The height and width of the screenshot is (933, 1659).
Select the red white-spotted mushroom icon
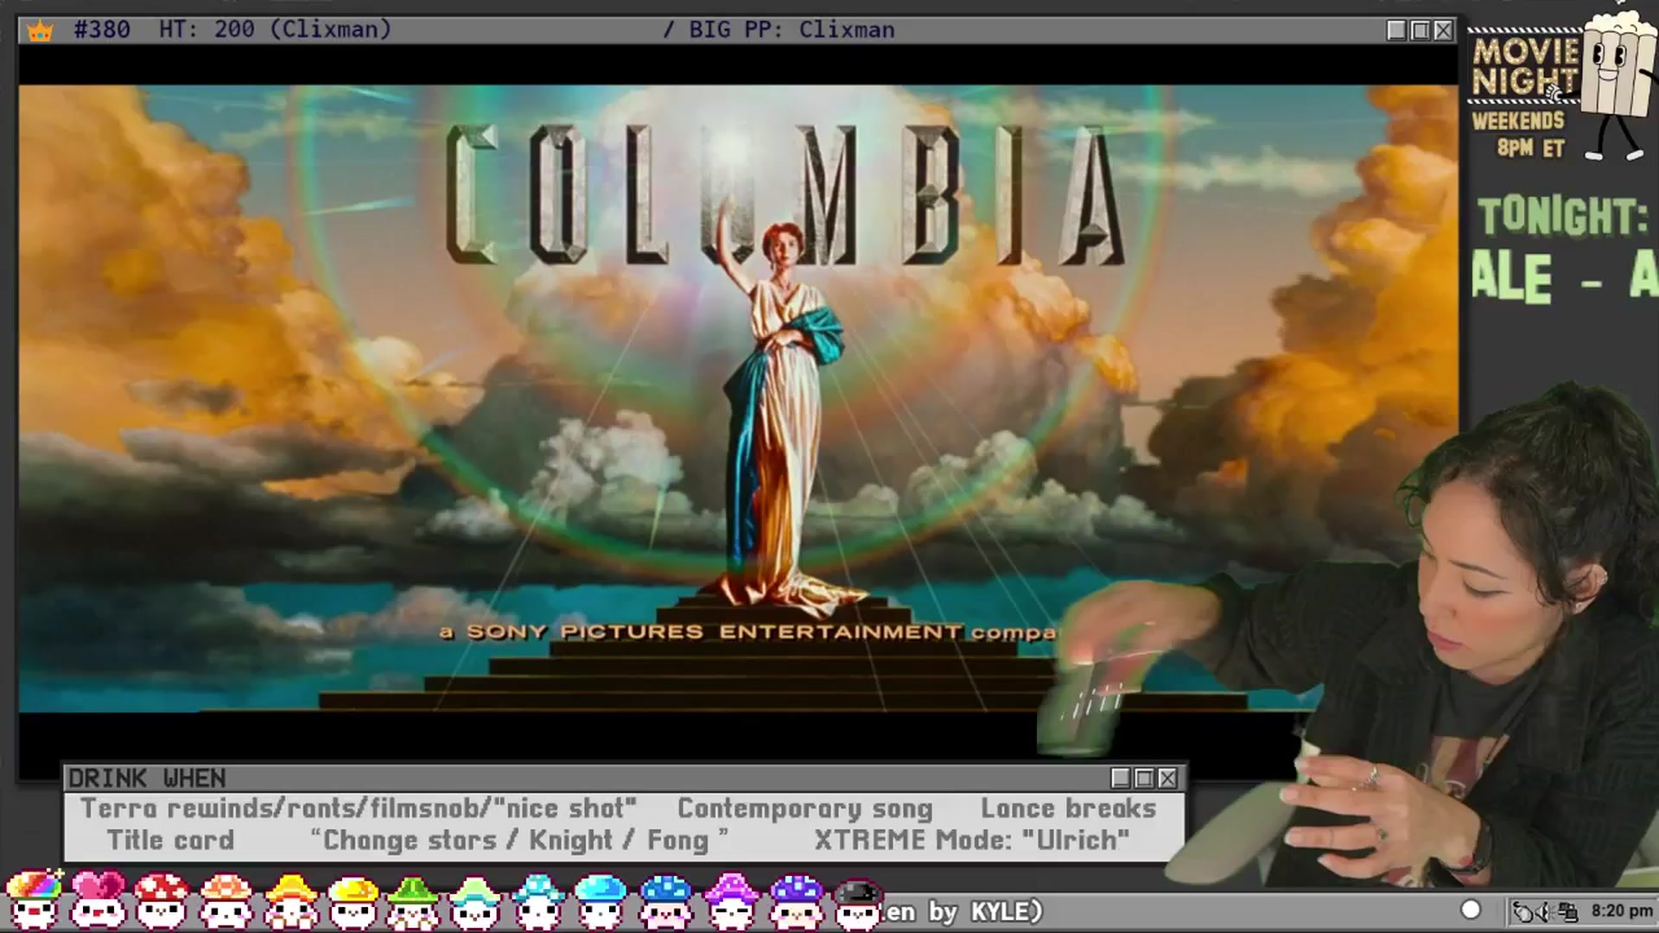(162, 900)
